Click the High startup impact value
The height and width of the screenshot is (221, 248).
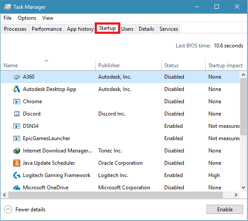pyautogui.click(x=214, y=175)
